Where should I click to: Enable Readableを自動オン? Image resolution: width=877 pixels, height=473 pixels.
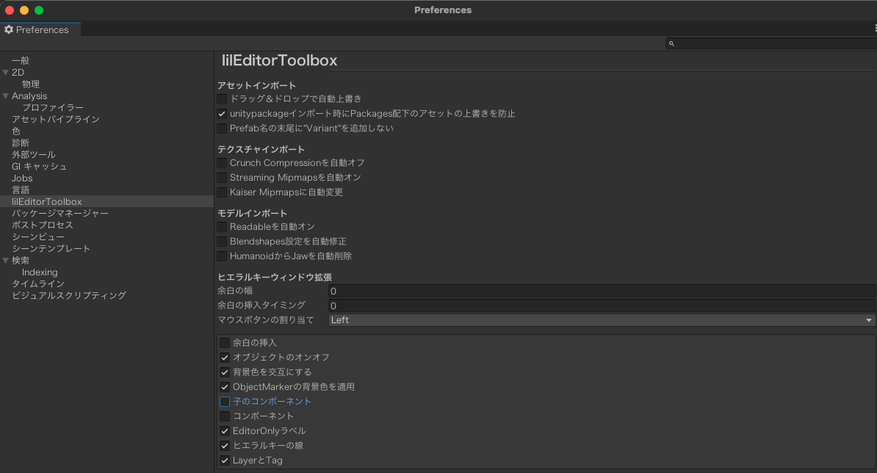click(x=222, y=226)
